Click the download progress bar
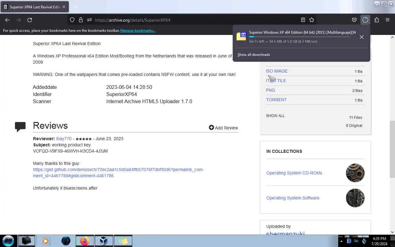The image size is (395, 247). [x=299, y=37]
